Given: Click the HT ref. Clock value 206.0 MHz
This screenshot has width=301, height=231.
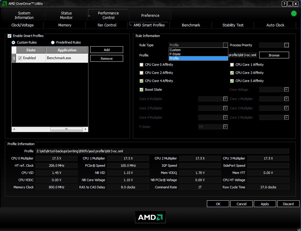Looking at the screenshot, I should 57,166.
